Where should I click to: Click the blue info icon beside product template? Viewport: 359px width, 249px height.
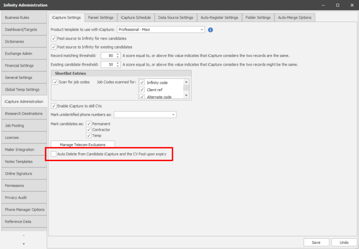(210, 30)
